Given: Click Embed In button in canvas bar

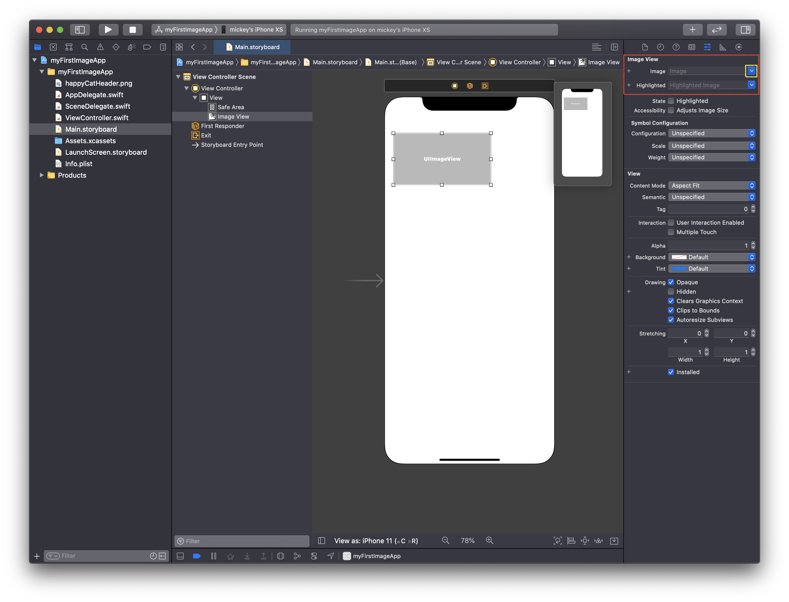Looking at the screenshot, I should coord(614,541).
